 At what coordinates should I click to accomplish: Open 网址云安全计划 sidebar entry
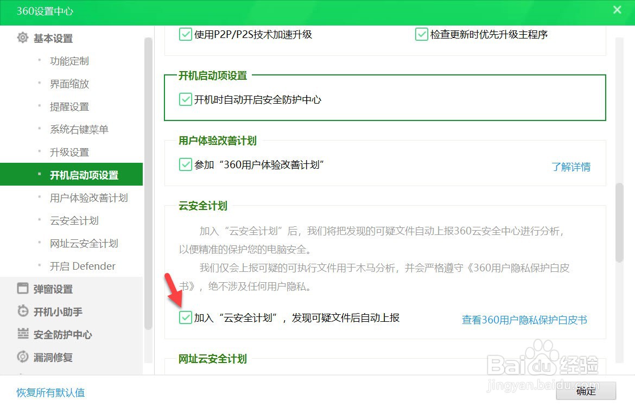(84, 244)
